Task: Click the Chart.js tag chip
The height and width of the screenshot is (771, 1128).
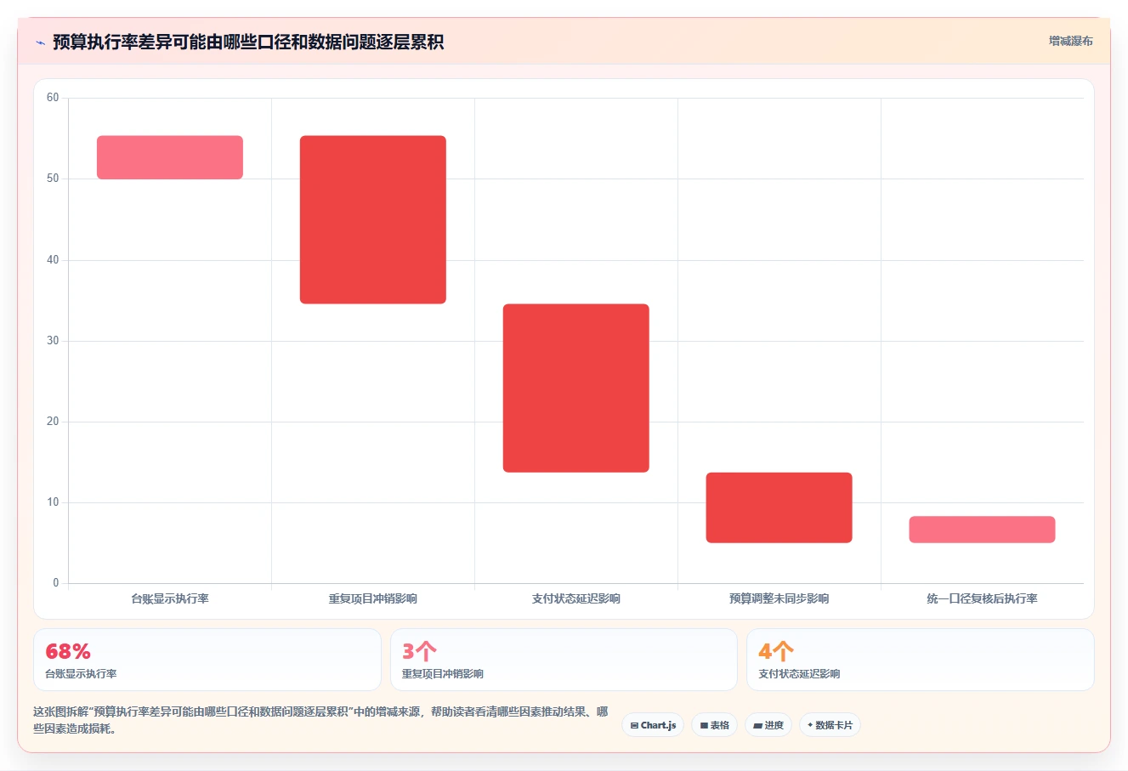Action: [x=653, y=725]
